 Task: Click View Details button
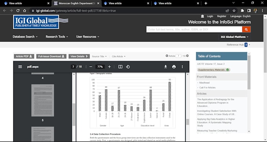coord(79,56)
